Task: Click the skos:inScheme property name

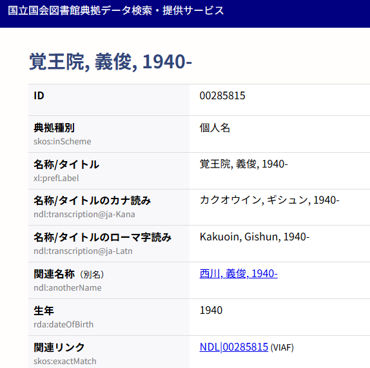Action: pos(63,141)
